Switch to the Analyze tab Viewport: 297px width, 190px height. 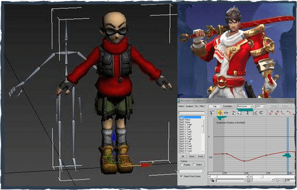tap(189, 106)
